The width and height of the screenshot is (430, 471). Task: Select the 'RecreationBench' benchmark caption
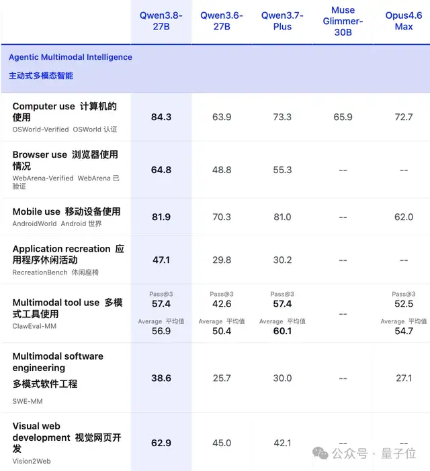point(40,272)
